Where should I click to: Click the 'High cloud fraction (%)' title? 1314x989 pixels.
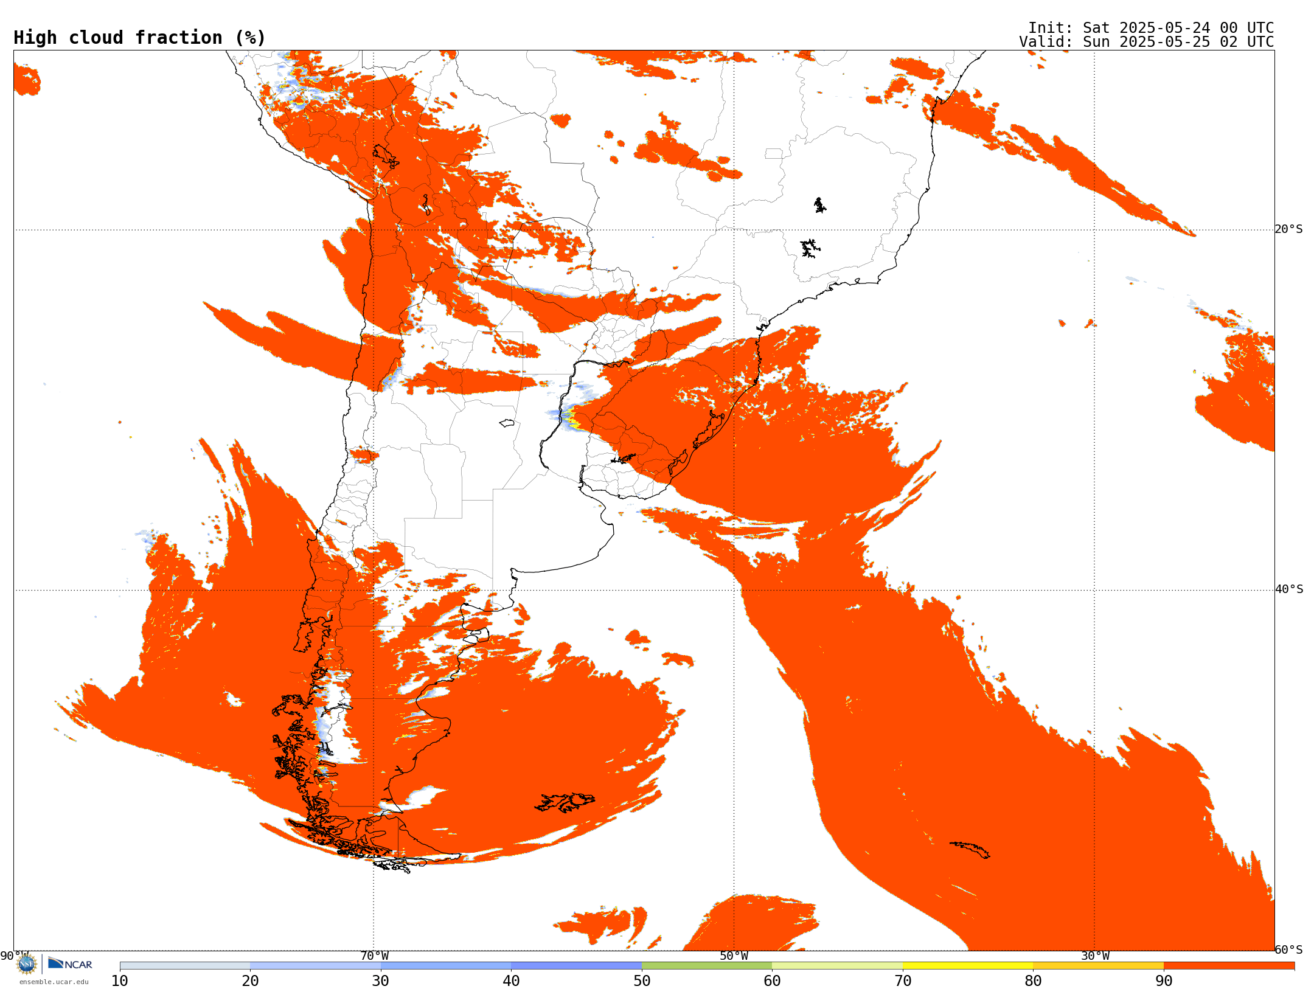(140, 38)
